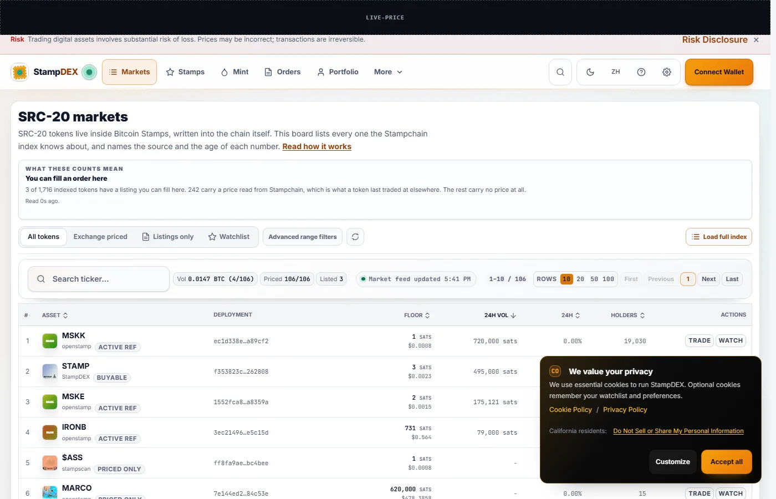Screen dimensions: 776x499
Task: Open the Orders page
Action: 283,72
